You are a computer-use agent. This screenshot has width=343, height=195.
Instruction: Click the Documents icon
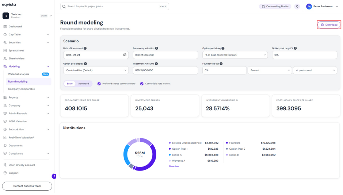click(x=5, y=146)
